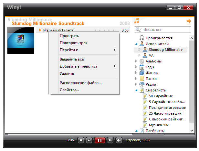Screen dimensions: 199x151
Task: Expand the "Slumdog Millionaire" artist node
Action: coord(139,50)
